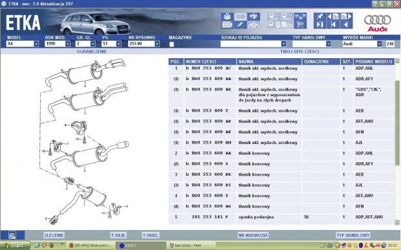Image resolution: width=401 pixels, height=250 pixels.
Task: Go to previous illustration page icon
Action: pyautogui.click(x=333, y=17)
